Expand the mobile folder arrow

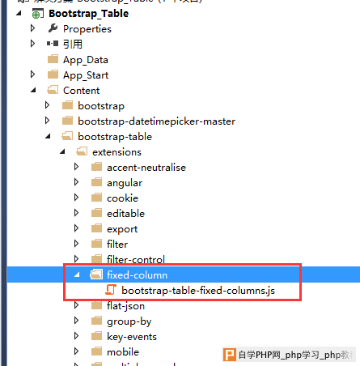[76, 351]
